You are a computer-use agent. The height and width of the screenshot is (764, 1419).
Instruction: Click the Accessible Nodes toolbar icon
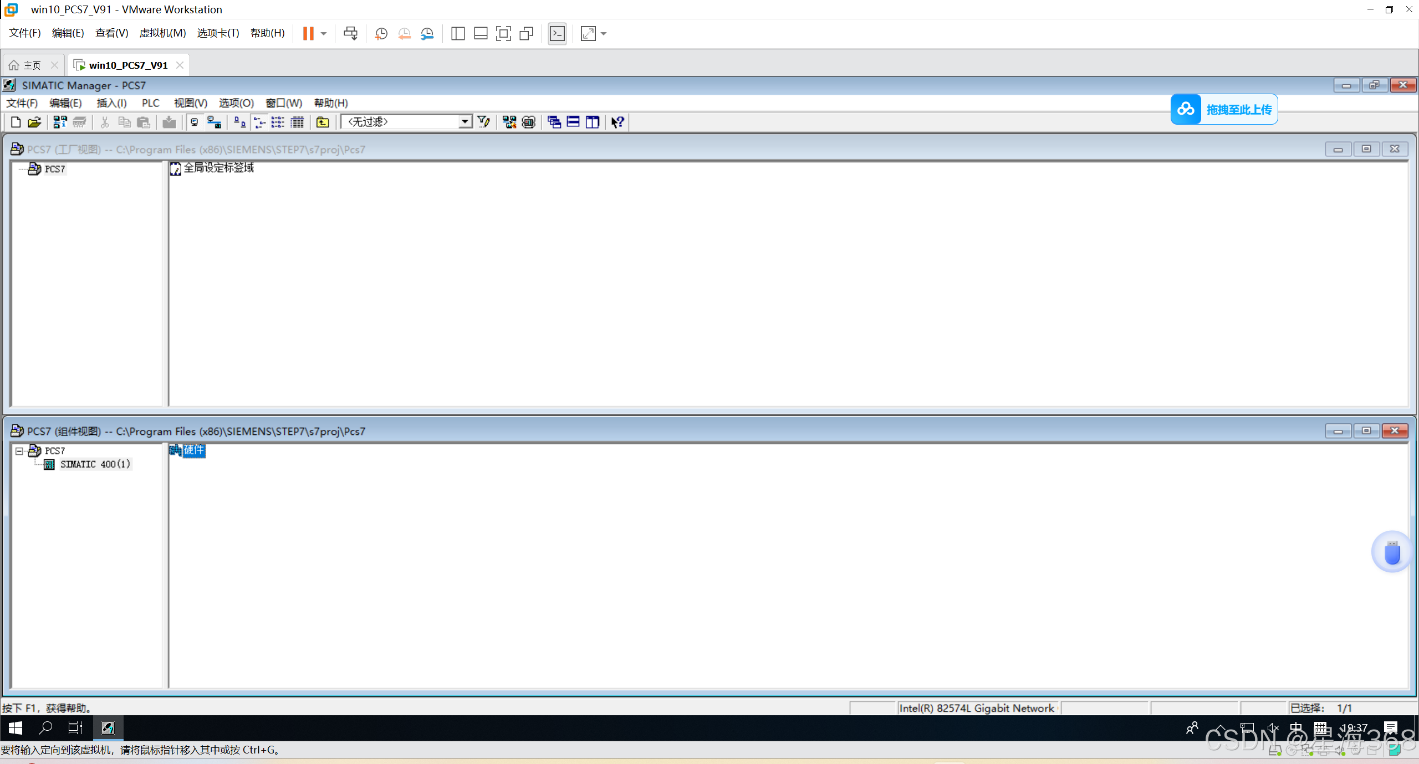60,122
